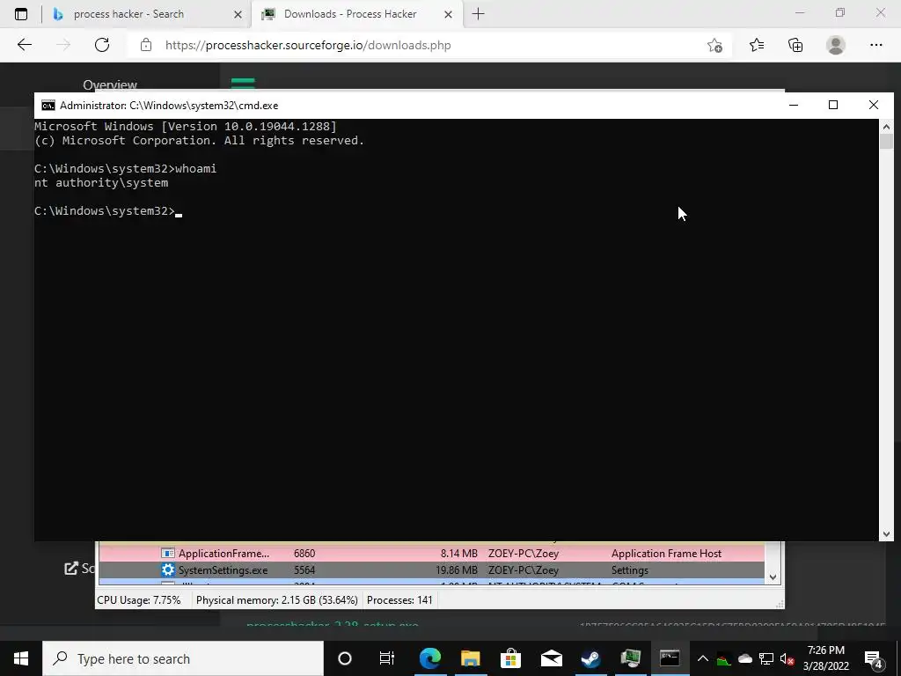Click the site lock icon in address bar
This screenshot has width=901, height=676.
[146, 45]
